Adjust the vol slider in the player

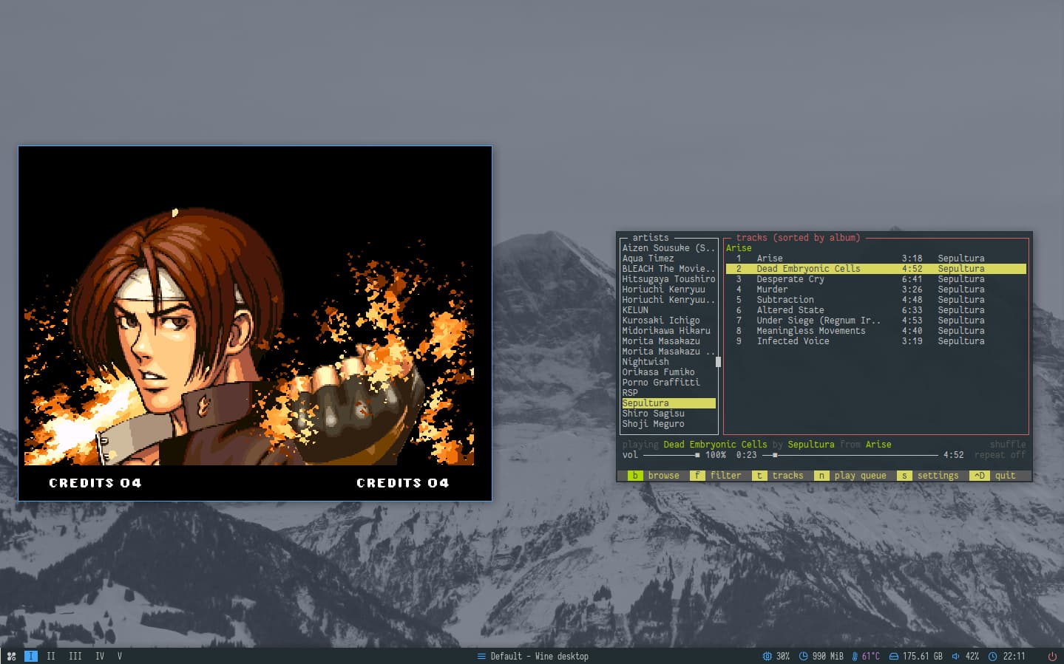[671, 455]
